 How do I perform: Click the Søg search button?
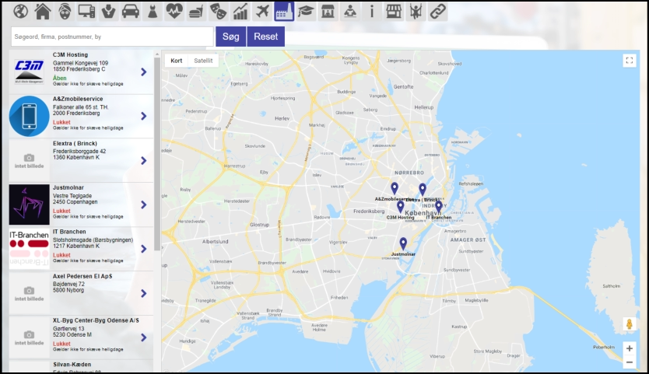[230, 37]
